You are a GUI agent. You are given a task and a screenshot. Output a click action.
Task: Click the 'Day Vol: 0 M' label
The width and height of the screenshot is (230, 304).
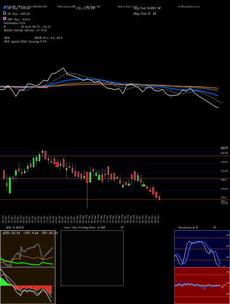[144, 13]
